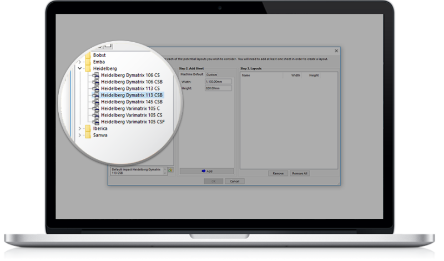The width and height of the screenshot is (444, 261).
Task: Close the layout dialog
Action: click(x=336, y=51)
